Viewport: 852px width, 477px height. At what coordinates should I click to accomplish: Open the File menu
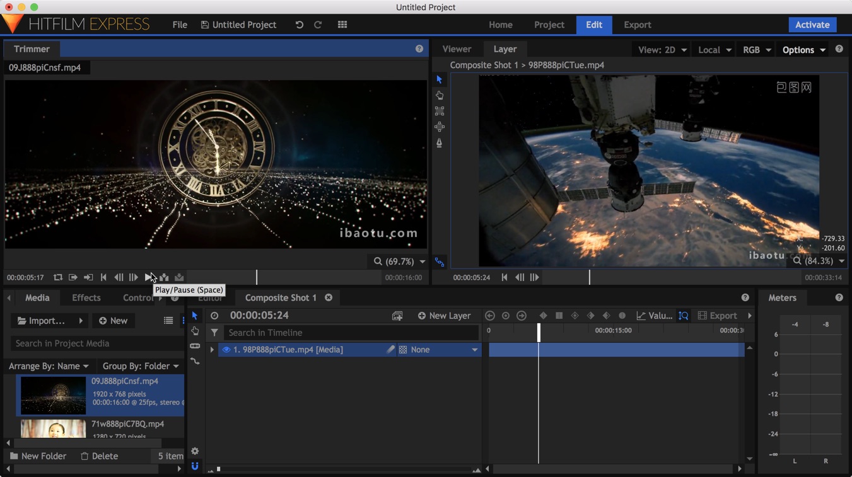[x=180, y=25]
